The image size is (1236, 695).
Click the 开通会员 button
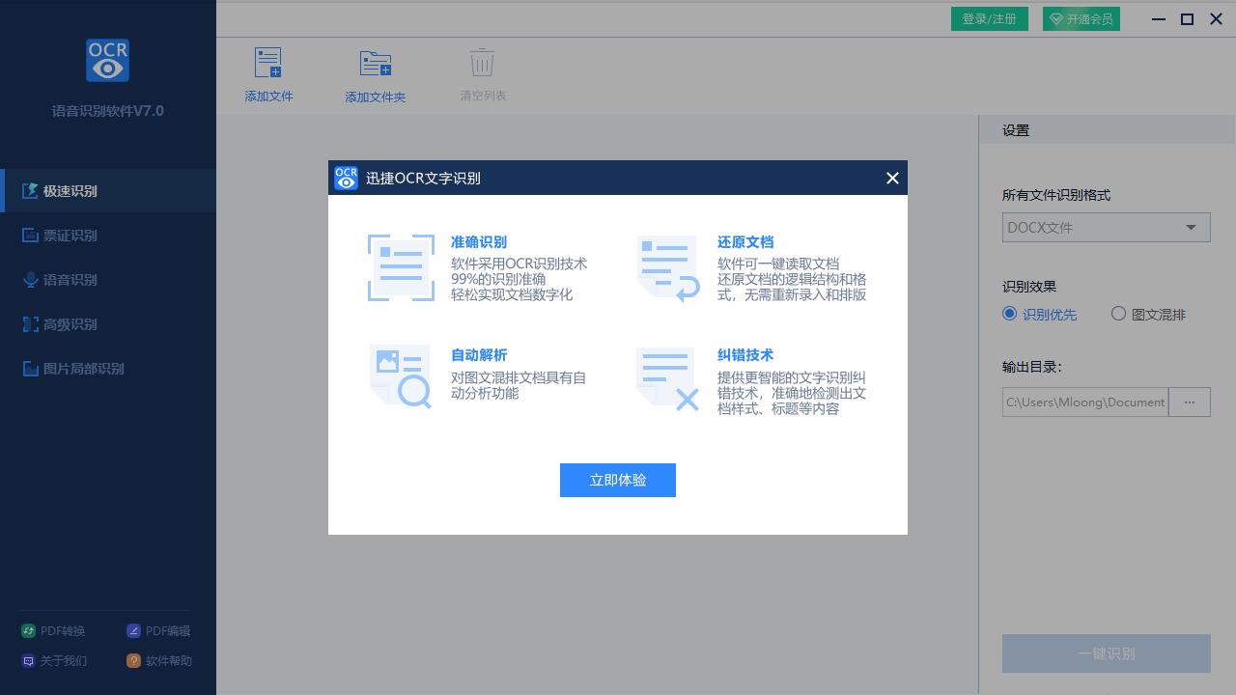[1081, 19]
